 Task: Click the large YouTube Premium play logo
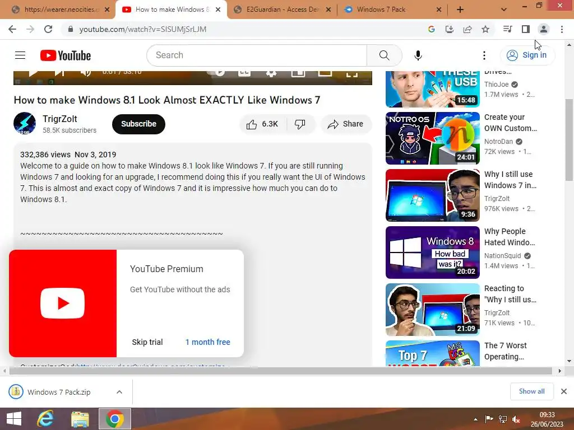(63, 303)
